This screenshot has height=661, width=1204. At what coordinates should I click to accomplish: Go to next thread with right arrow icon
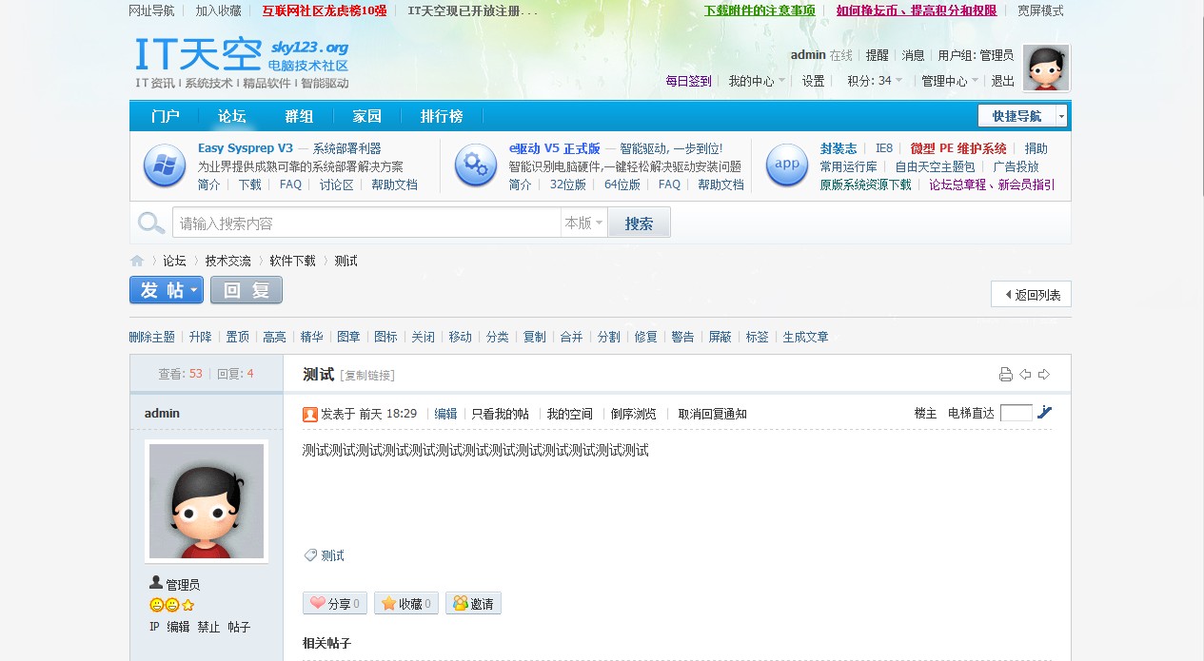pyautogui.click(x=1044, y=375)
